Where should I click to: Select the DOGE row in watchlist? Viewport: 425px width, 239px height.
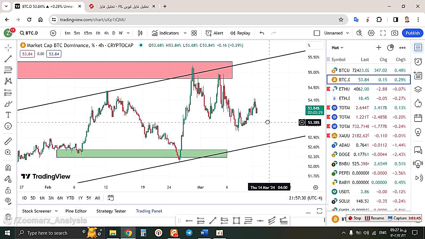tap(369, 154)
